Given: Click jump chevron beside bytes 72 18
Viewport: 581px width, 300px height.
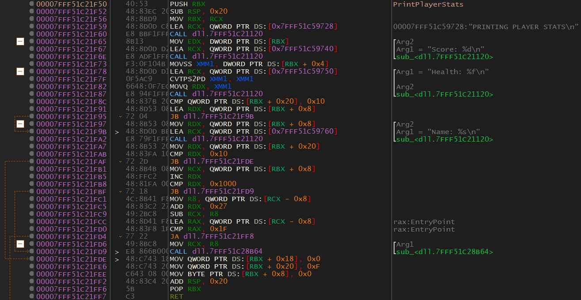Looking at the screenshot, I should click(x=121, y=191).
